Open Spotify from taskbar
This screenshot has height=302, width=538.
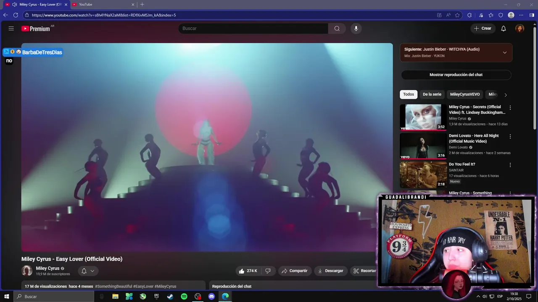point(184,297)
